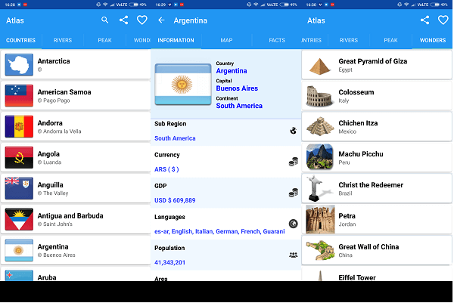Open Argentina from the countries list
The width and height of the screenshot is (454, 303).
click(76, 250)
